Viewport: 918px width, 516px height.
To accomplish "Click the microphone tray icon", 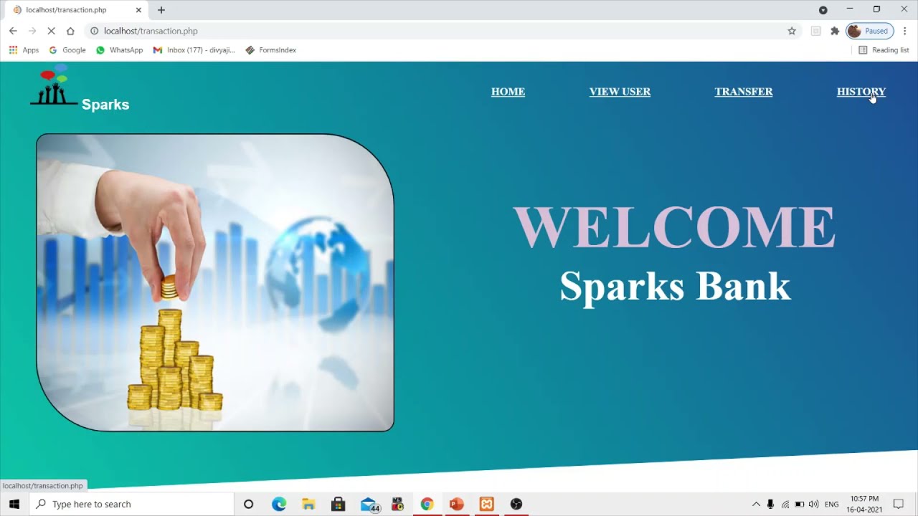I will click(770, 504).
